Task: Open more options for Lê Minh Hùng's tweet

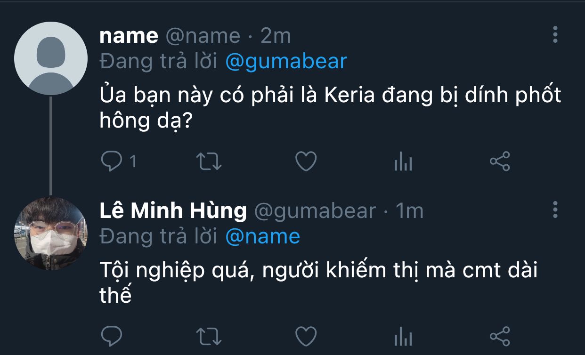Action: pyautogui.click(x=555, y=210)
